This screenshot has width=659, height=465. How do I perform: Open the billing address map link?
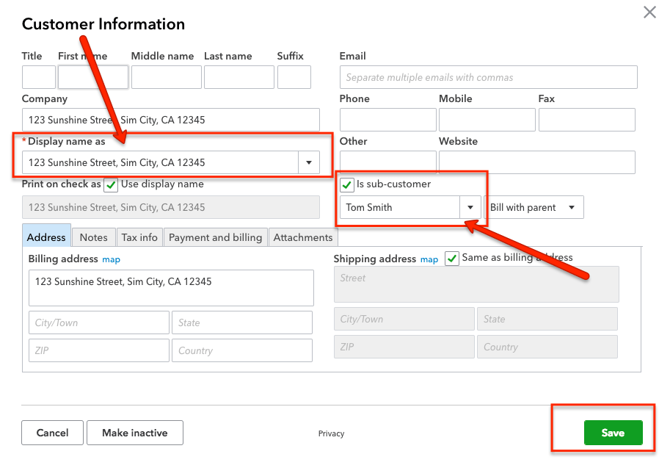111,259
